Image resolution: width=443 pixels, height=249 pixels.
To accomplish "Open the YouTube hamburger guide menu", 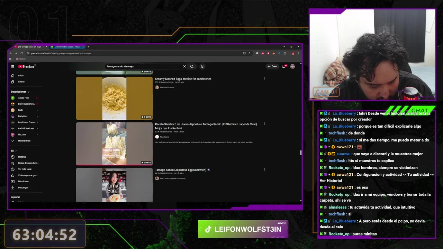I will point(12,66).
